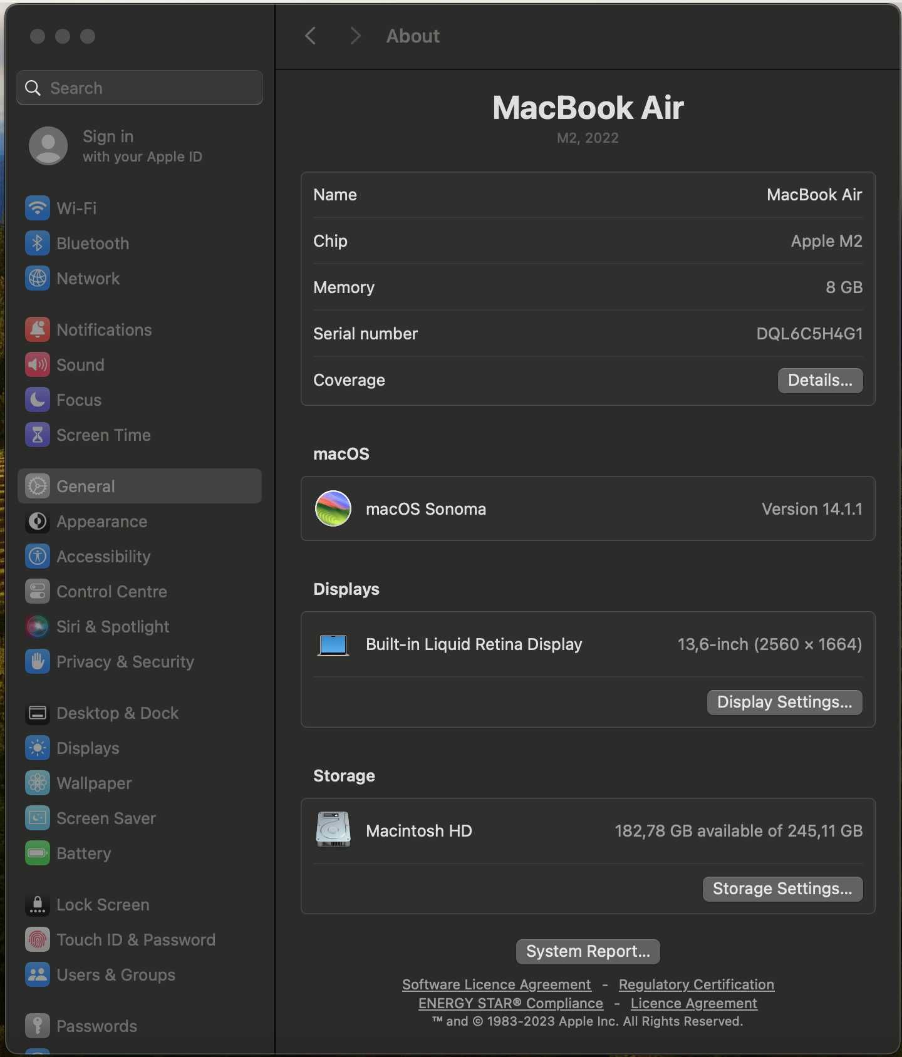
Task: Click the Control Centre icon
Action: click(x=38, y=591)
